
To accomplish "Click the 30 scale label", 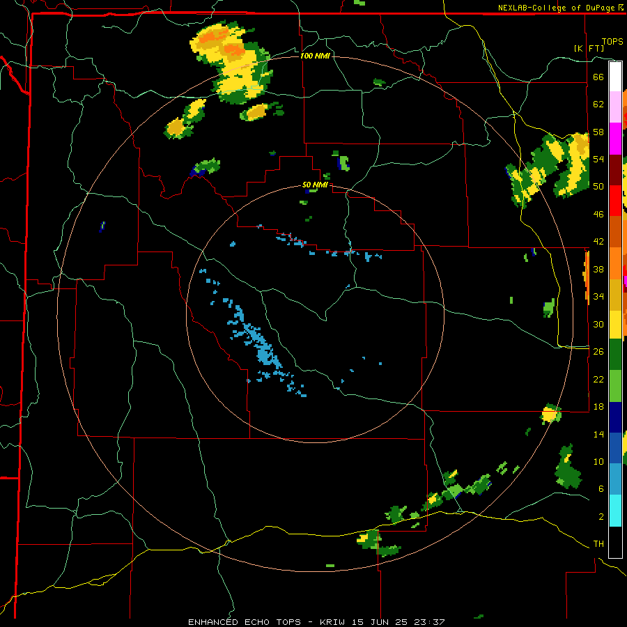I will (598, 324).
